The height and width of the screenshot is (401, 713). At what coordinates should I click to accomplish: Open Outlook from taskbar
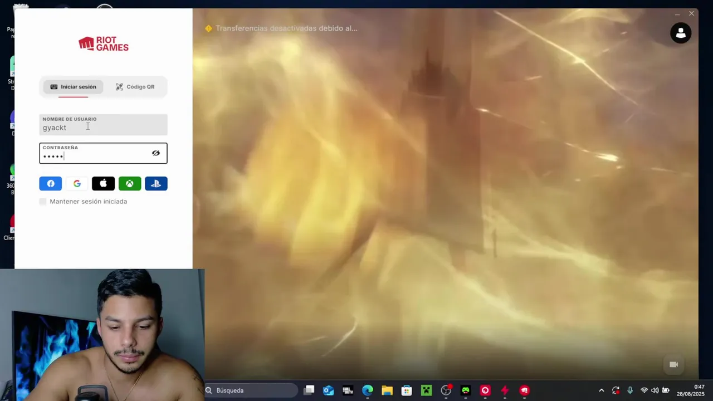329,390
